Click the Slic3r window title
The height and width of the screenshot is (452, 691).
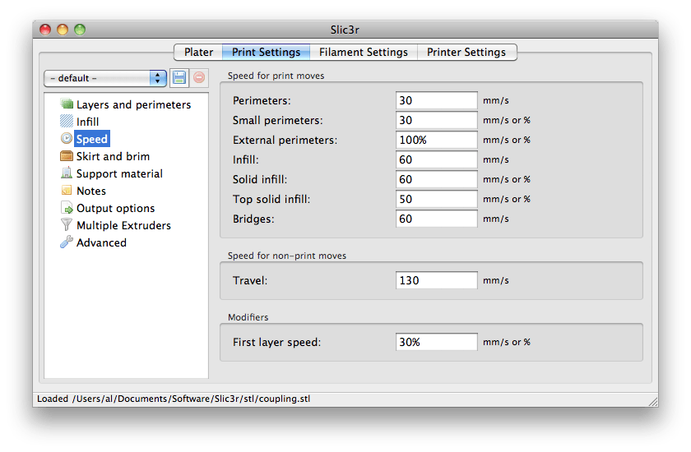345,30
